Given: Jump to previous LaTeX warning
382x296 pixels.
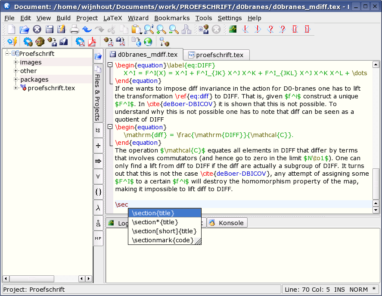Looking at the screenshot, I should coord(270,29).
